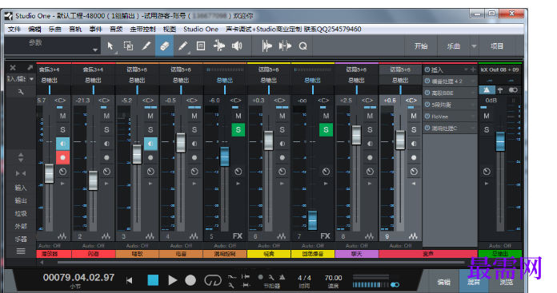The width and height of the screenshot is (557, 293).
Task: Stop playback with the blue square
Action: tap(153, 280)
